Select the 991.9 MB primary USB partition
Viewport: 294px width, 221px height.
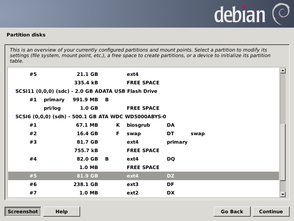(73, 99)
